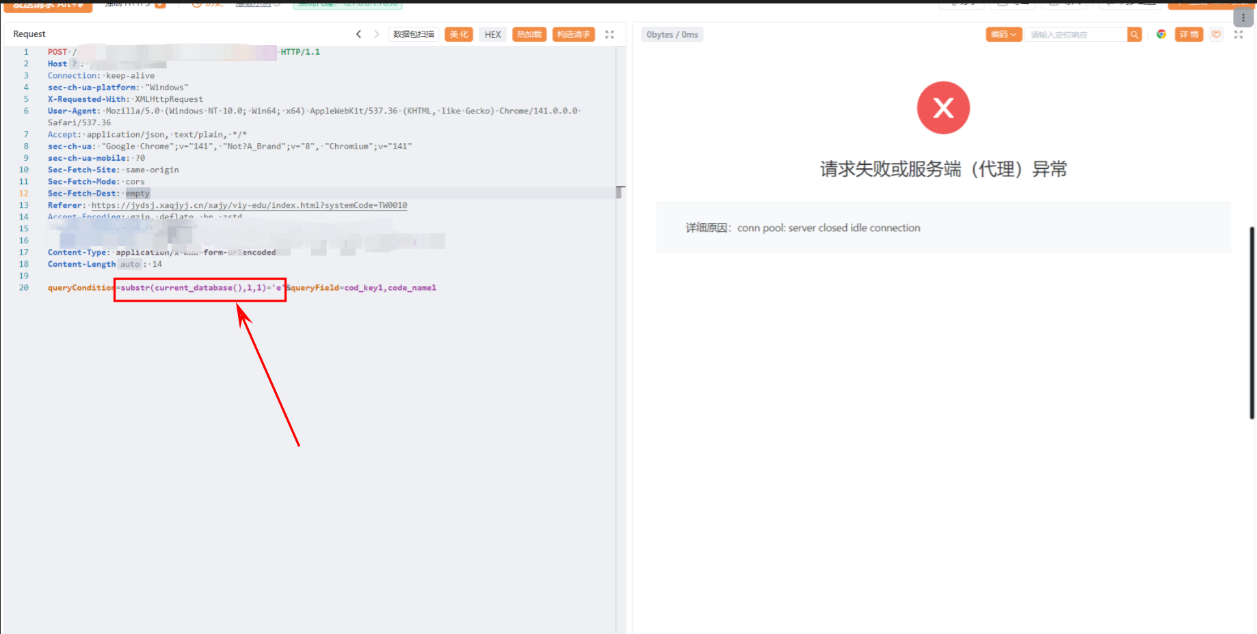Click the orange search magnifier icon

(1135, 34)
